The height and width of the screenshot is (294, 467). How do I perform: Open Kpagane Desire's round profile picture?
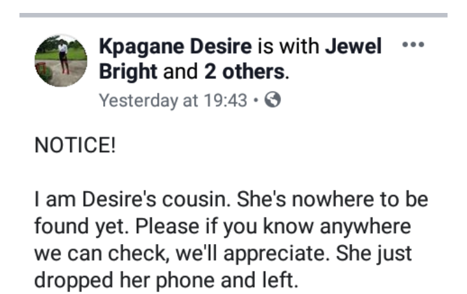tap(60, 61)
